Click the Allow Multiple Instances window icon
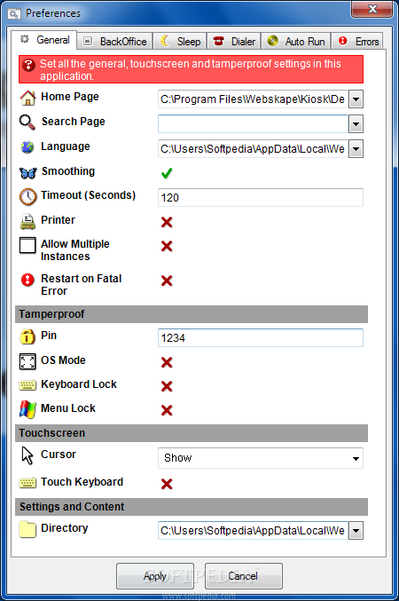Screen dimensions: 399x601 click(x=27, y=245)
